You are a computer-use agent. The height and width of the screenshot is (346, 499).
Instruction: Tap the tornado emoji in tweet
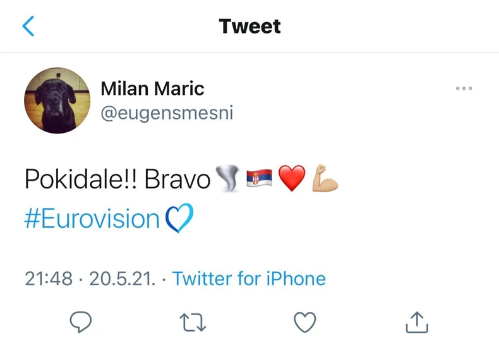(226, 179)
